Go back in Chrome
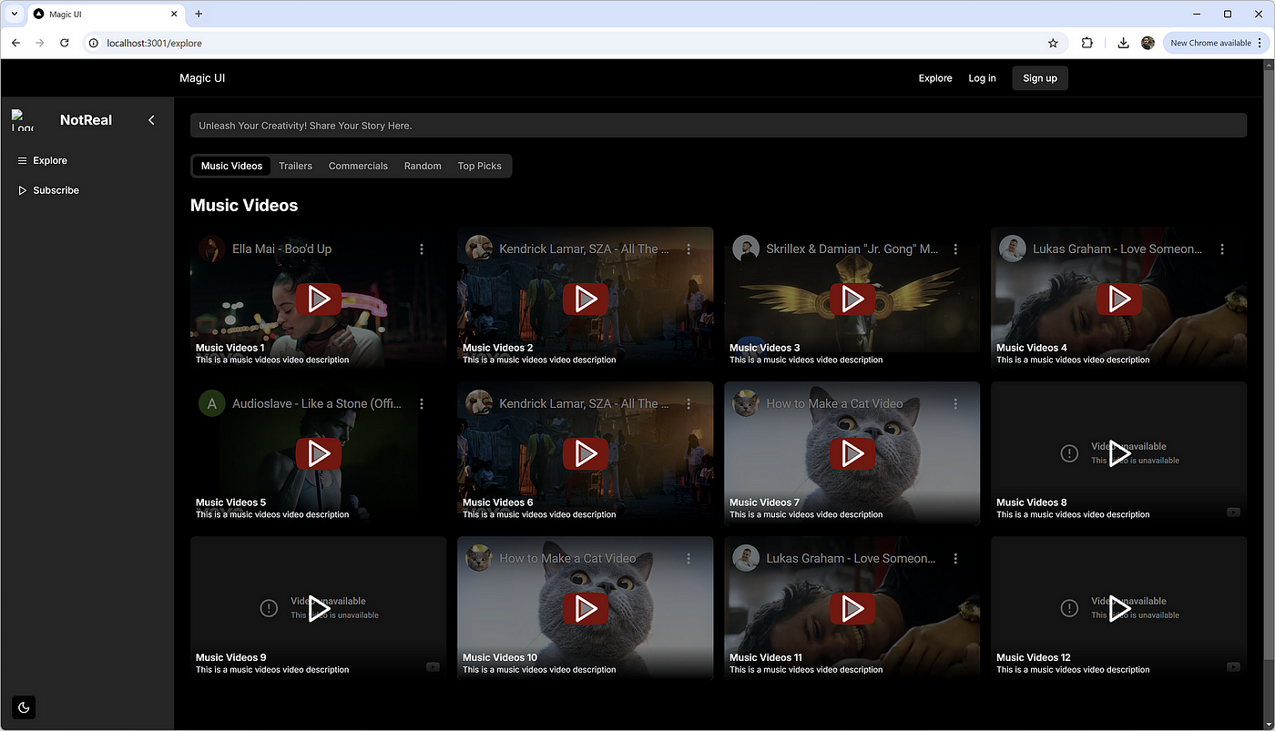 [x=15, y=43]
